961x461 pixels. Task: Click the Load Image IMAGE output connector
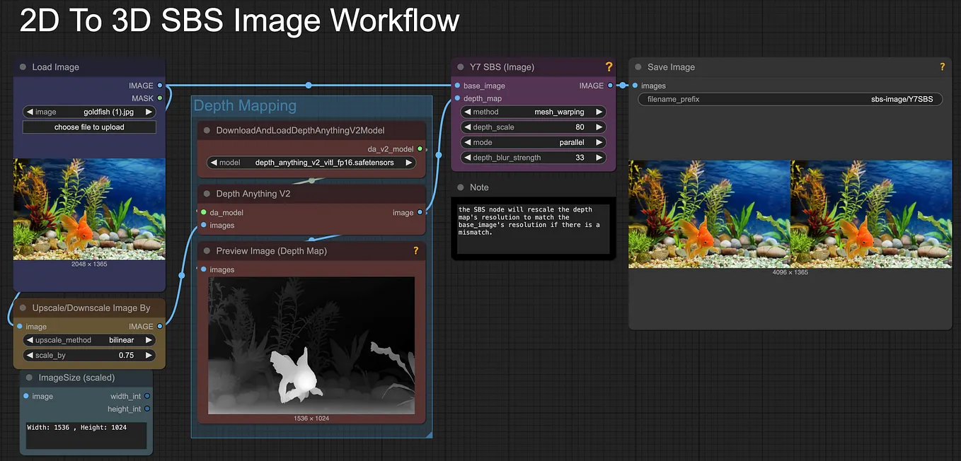point(160,86)
